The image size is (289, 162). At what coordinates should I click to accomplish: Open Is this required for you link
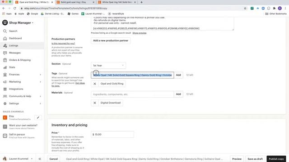click(63, 44)
